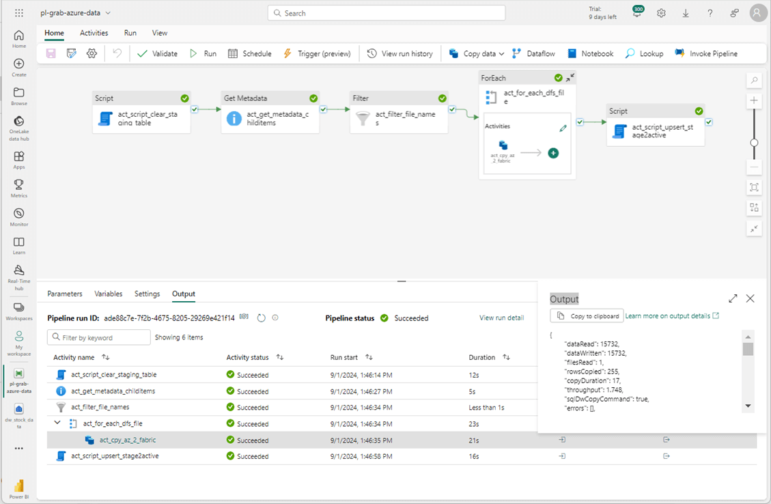This screenshot has height=504, width=771.
Task: Open input of act_script_upsert_stage2active row
Action: coord(562,456)
